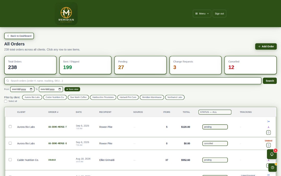This screenshot has width=281, height=176.
Task: Open the To date calendar picker icon
Action: 60,89
